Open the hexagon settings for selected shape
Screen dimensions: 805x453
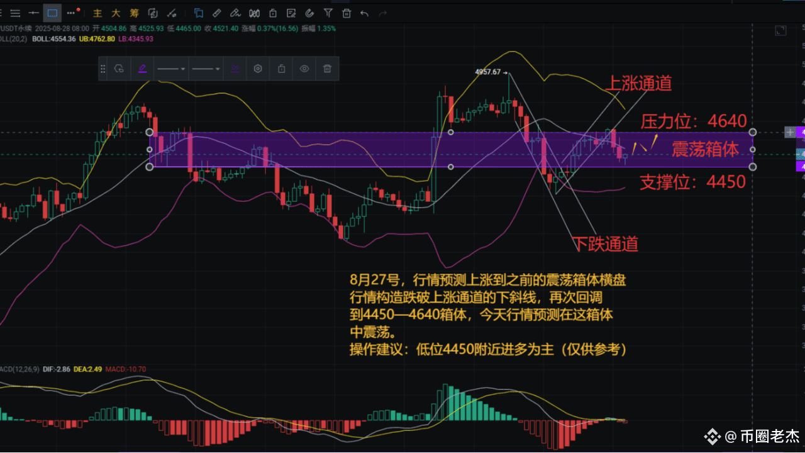257,69
